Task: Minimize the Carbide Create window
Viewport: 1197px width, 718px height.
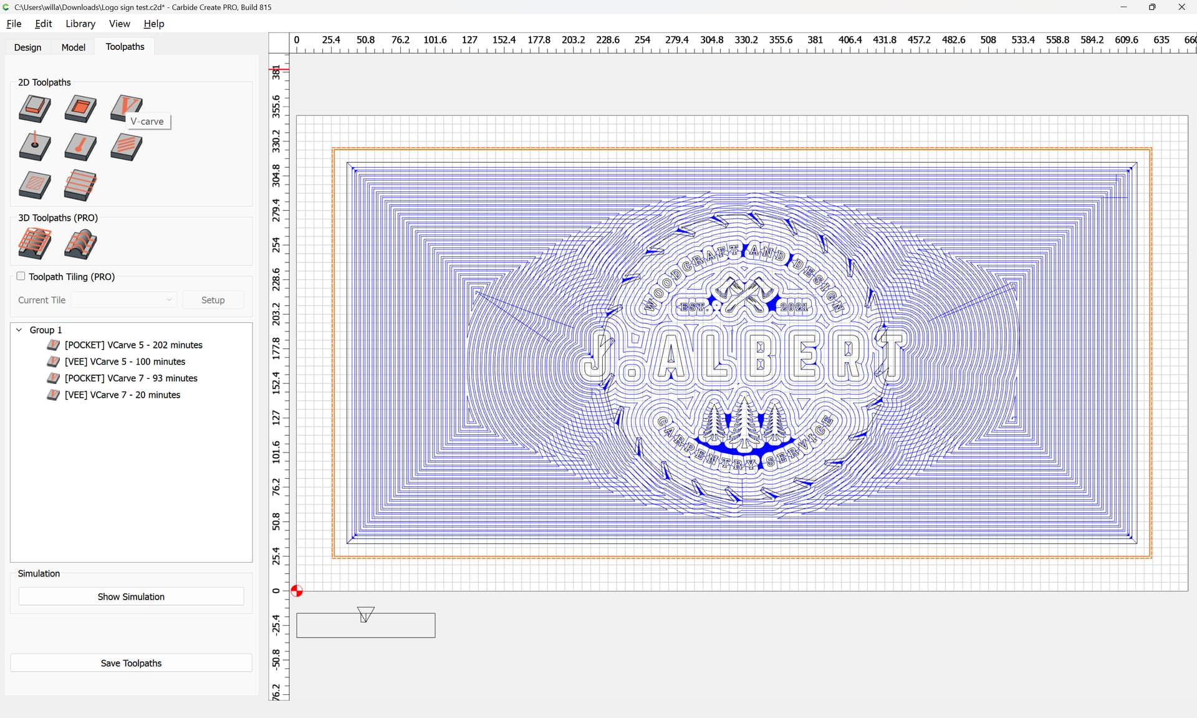Action: [x=1123, y=7]
